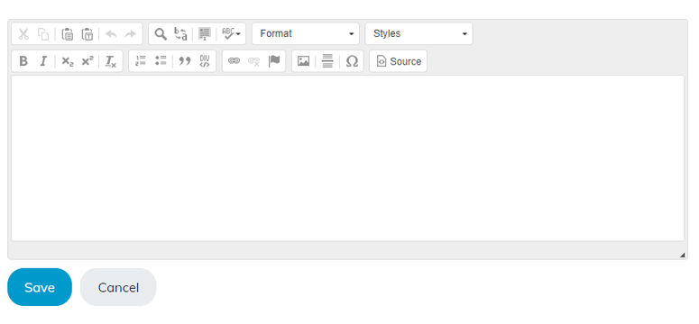Toggle Italic formatting
The image size is (699, 324).
tap(43, 61)
